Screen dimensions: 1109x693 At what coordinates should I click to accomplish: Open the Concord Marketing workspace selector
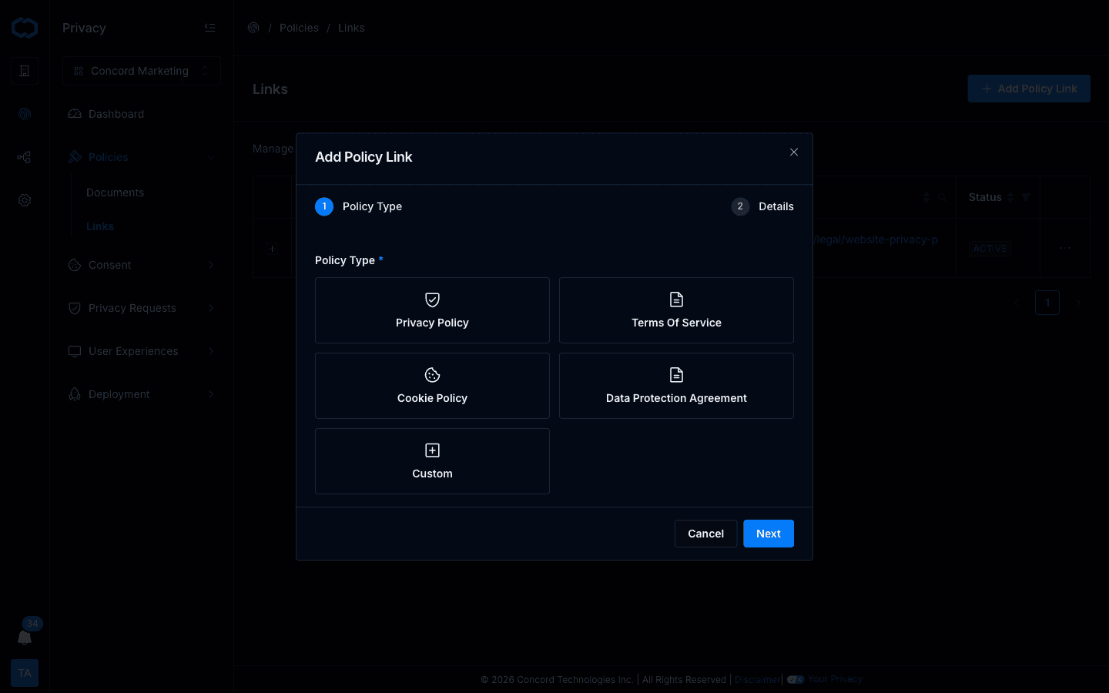coord(141,71)
